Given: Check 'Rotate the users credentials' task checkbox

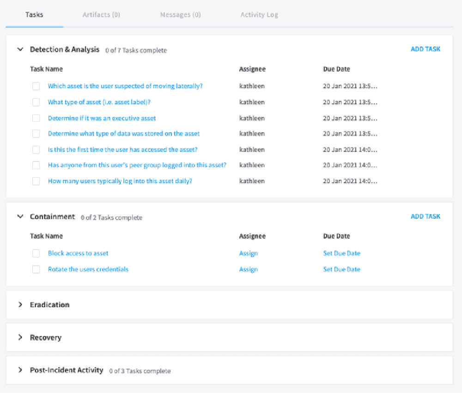Looking at the screenshot, I should [x=36, y=269].
